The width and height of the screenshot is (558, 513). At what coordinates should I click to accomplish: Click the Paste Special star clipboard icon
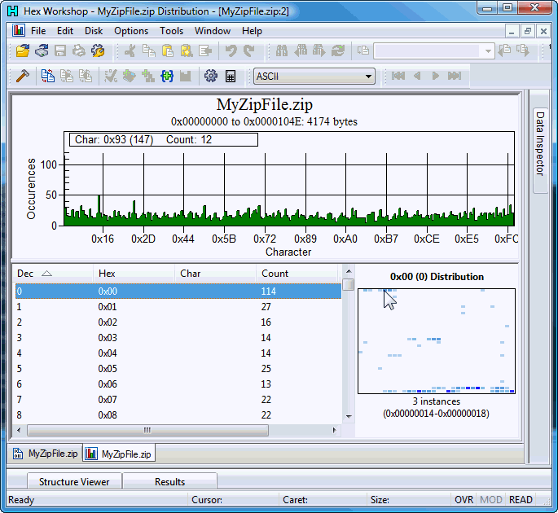[186, 50]
